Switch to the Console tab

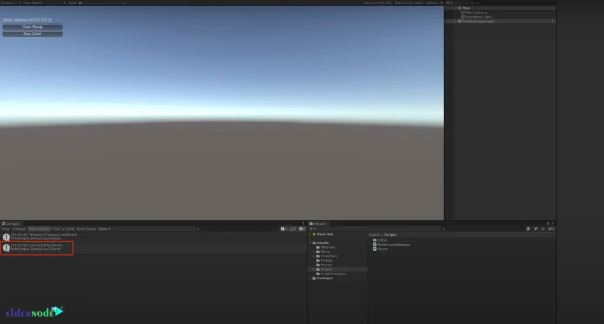[x=12, y=224]
